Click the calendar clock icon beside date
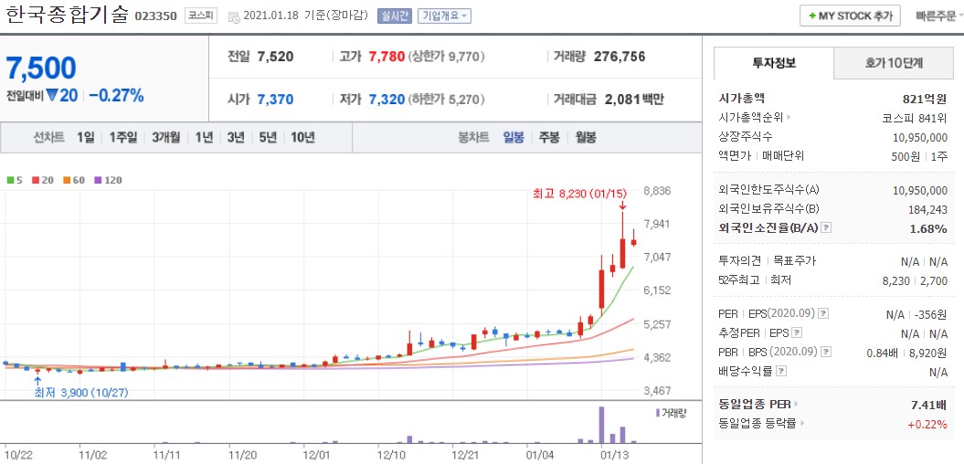The height and width of the screenshot is (464, 964). click(234, 17)
